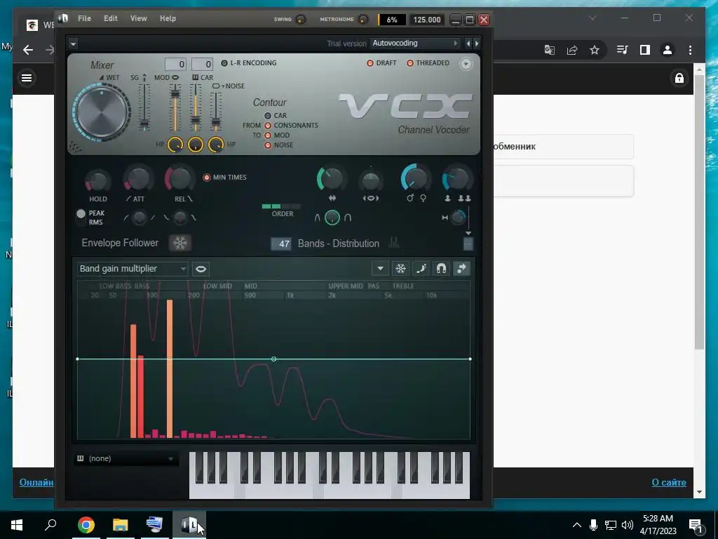Click the 125.000 tempo field
This screenshot has width=718, height=539.
(x=426, y=20)
